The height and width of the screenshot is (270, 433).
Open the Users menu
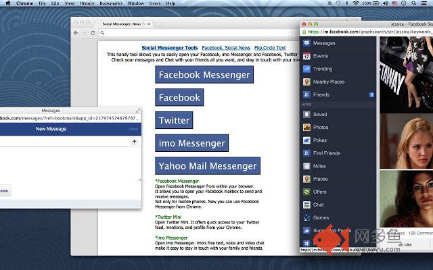coord(155,3)
